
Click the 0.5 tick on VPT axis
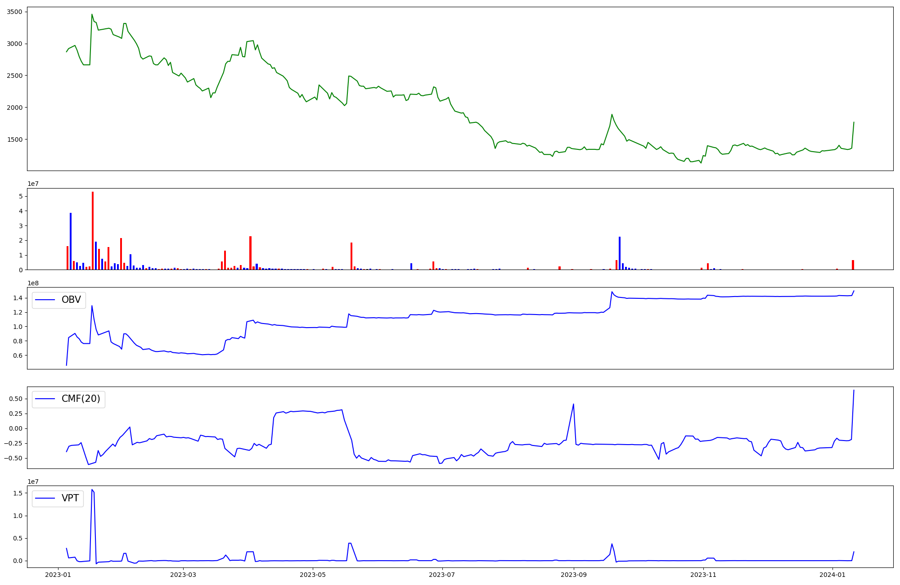click(18, 538)
